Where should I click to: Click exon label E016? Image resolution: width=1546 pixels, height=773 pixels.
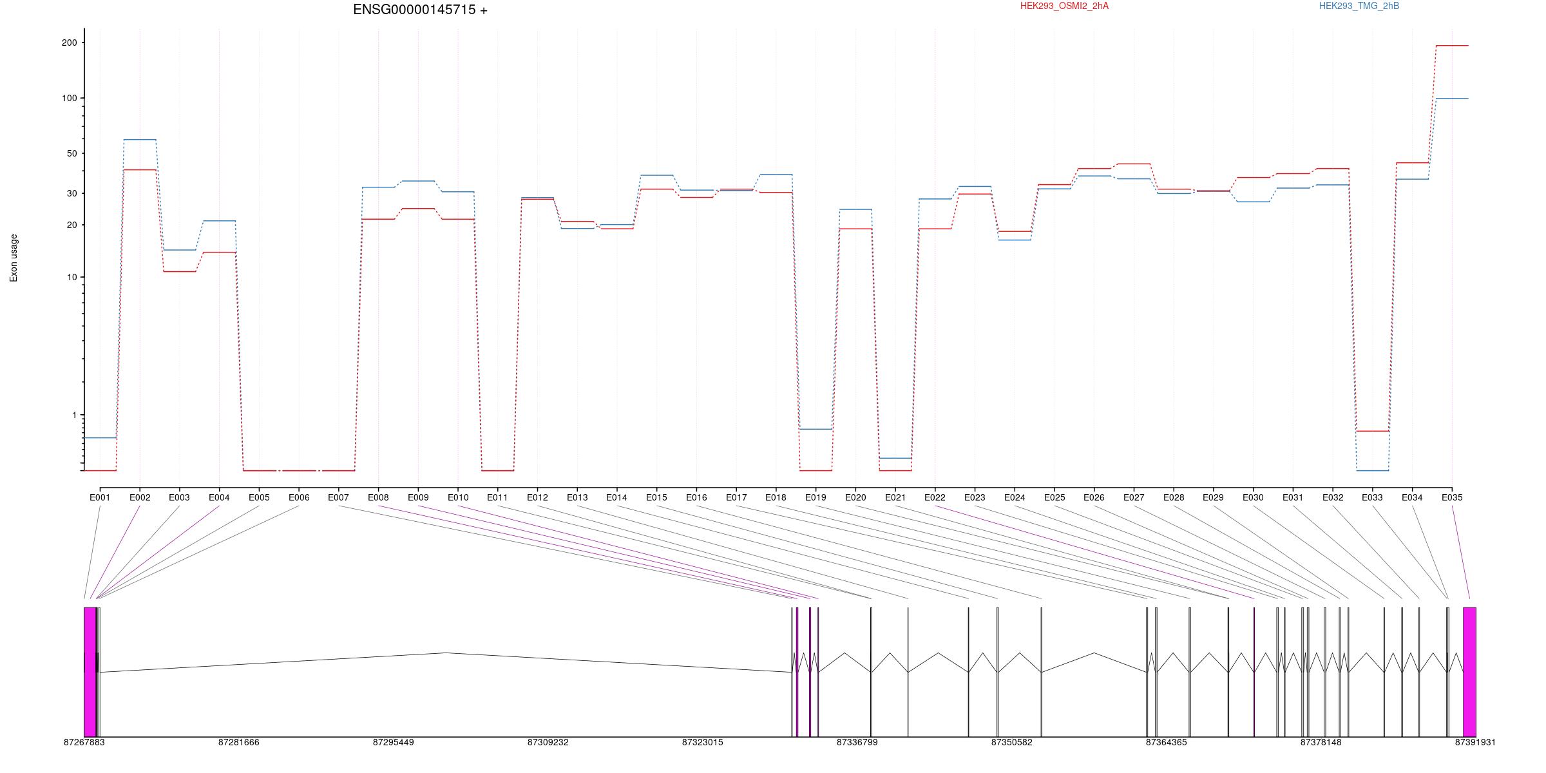pos(696,497)
